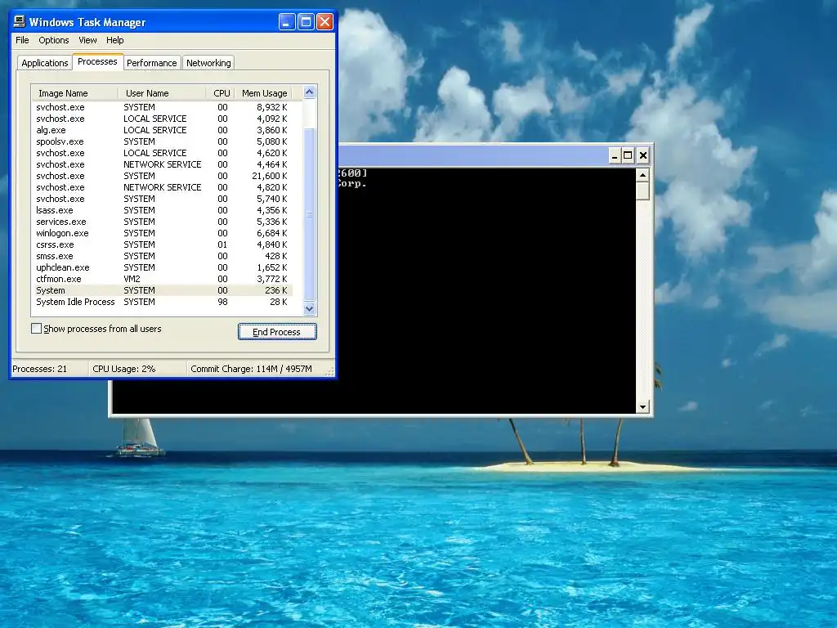Click command prompt scroll down arrow
Image resolution: width=837 pixels, height=628 pixels.
(642, 407)
